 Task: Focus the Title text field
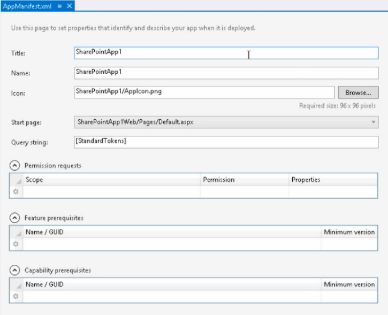[x=226, y=53]
